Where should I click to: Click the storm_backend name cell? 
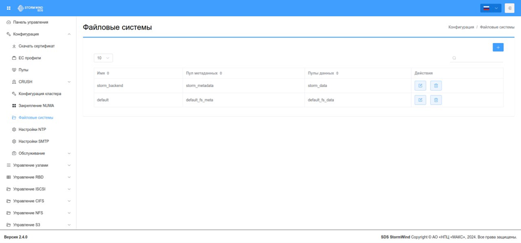point(138,85)
